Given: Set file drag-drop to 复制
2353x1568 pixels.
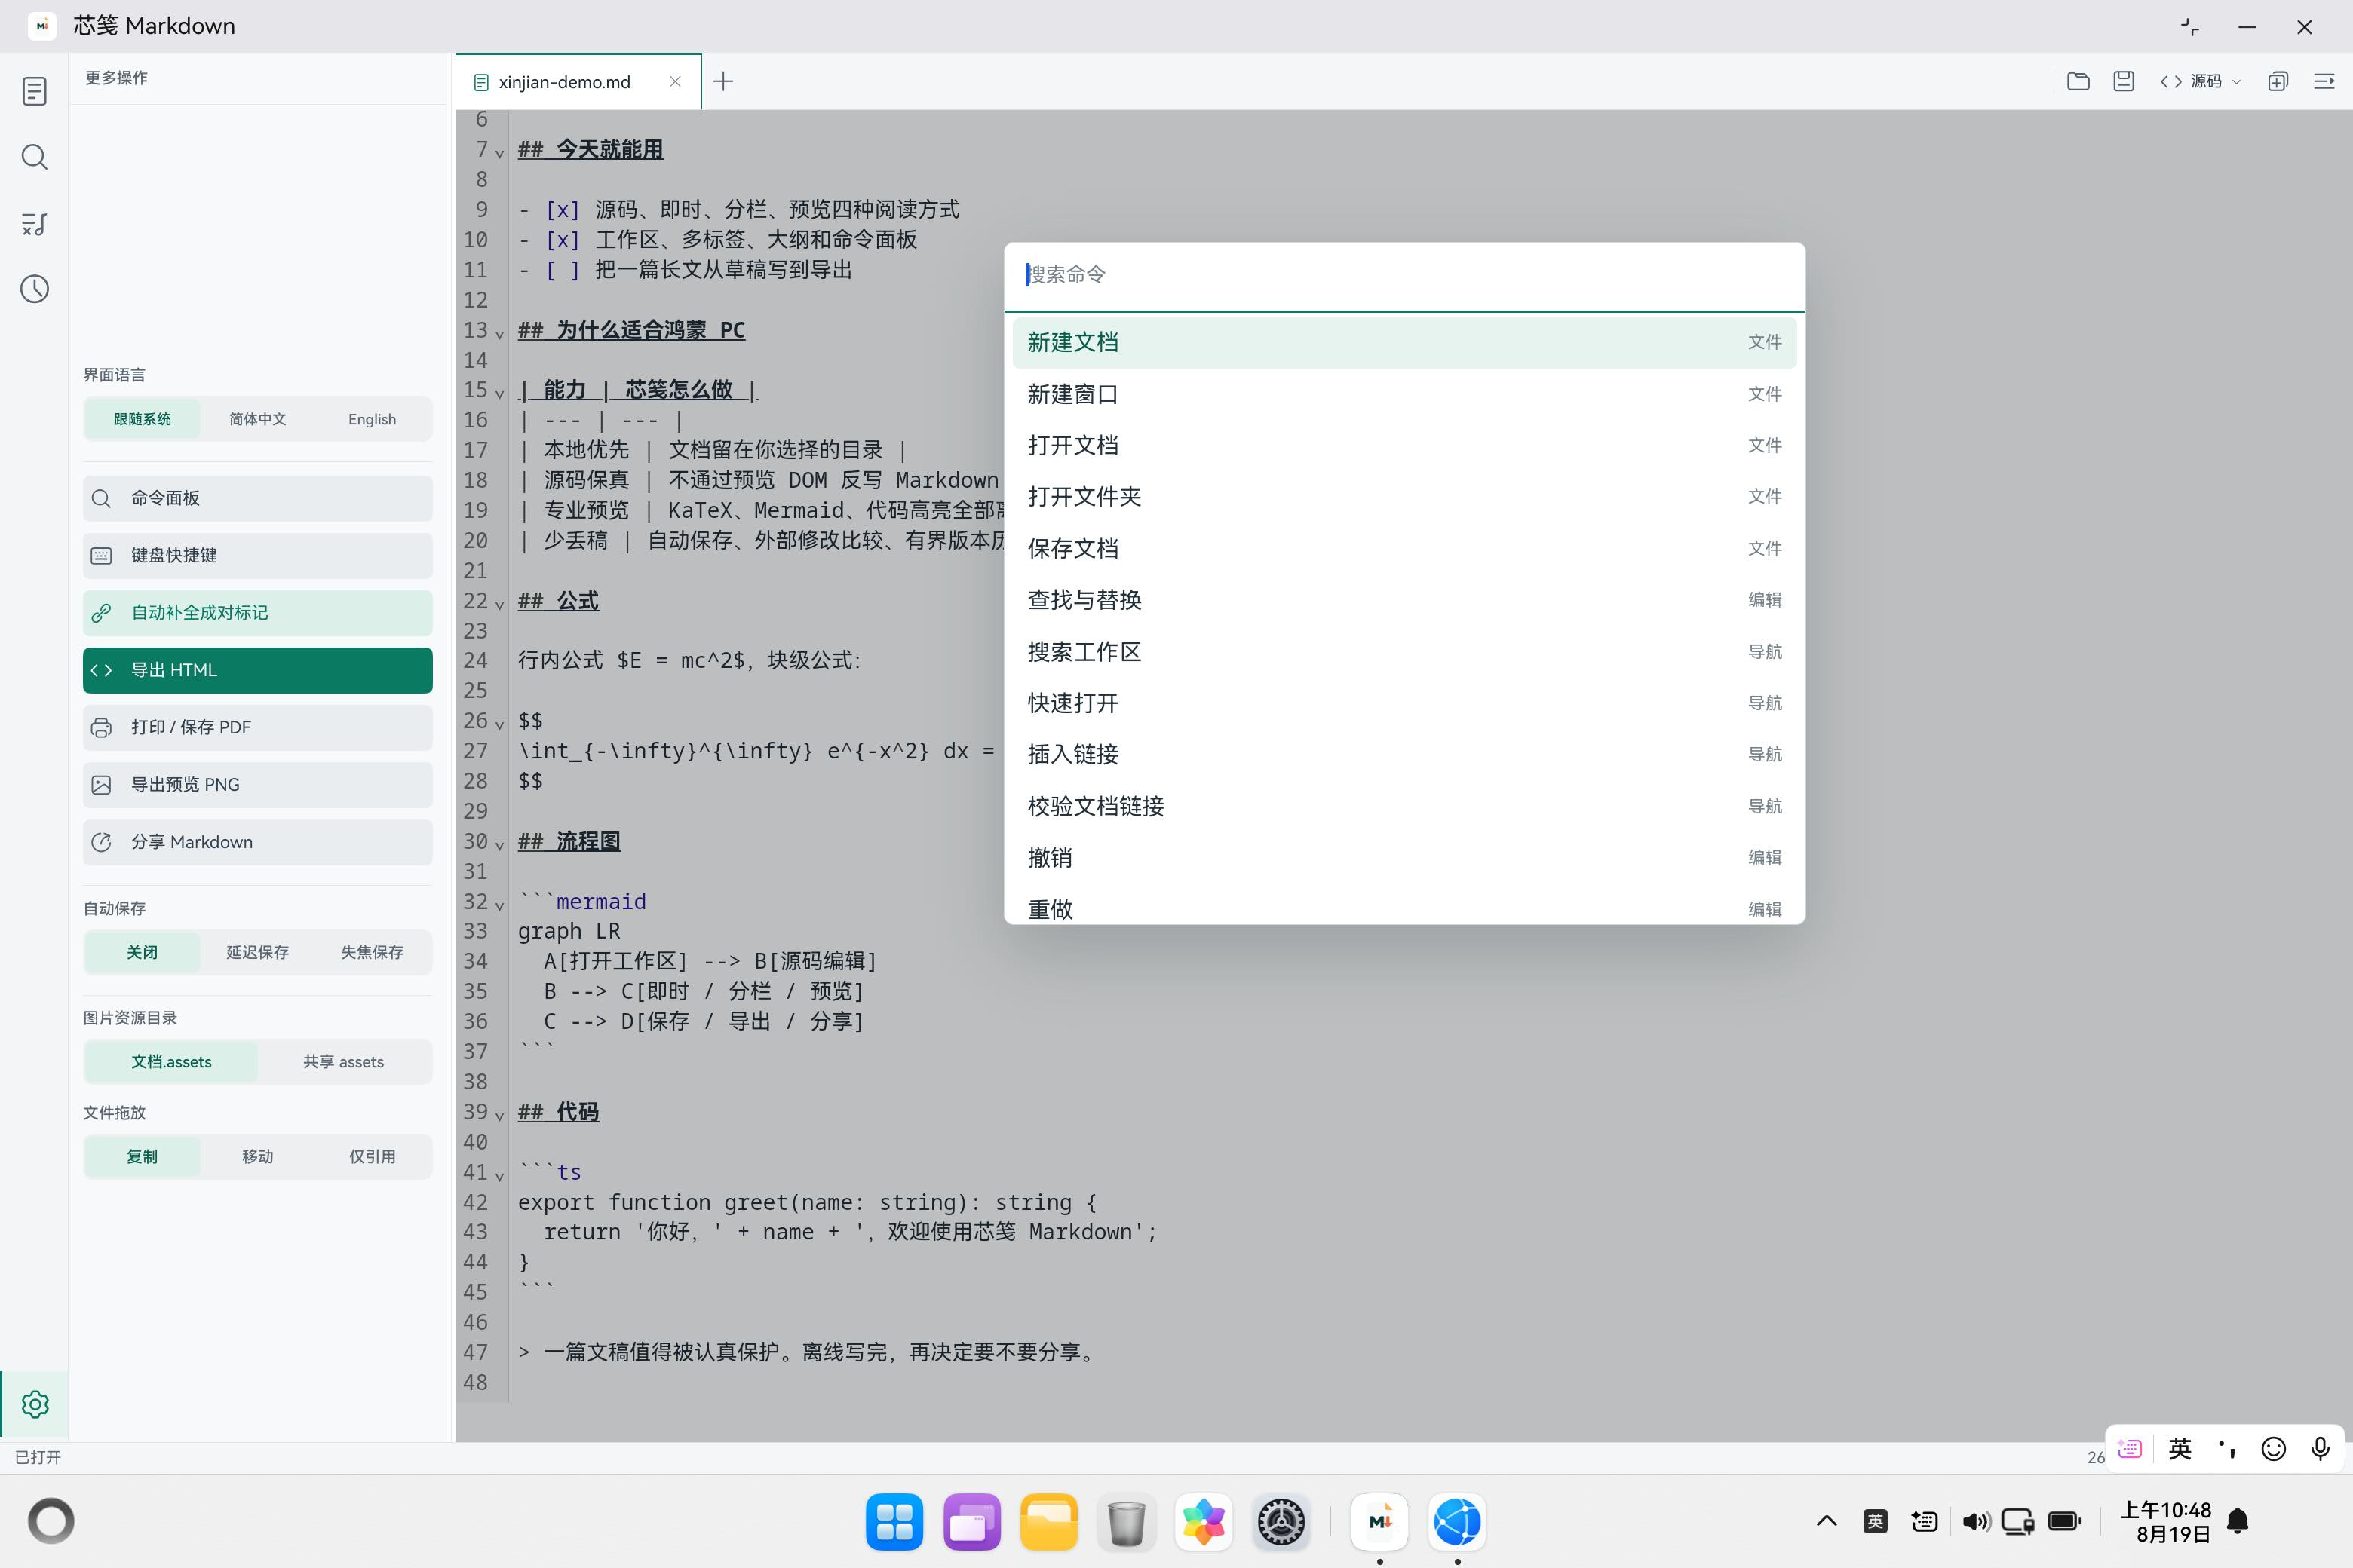Looking at the screenshot, I should pyautogui.click(x=142, y=1156).
